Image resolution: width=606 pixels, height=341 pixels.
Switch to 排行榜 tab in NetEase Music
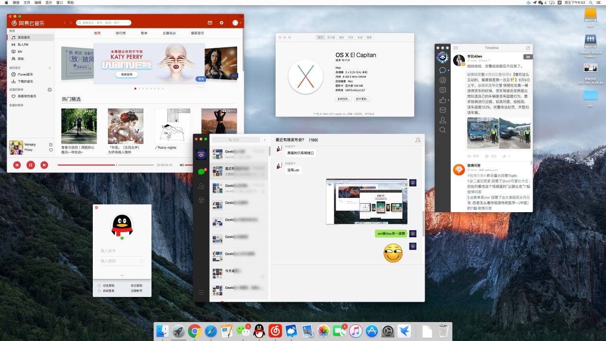click(121, 33)
